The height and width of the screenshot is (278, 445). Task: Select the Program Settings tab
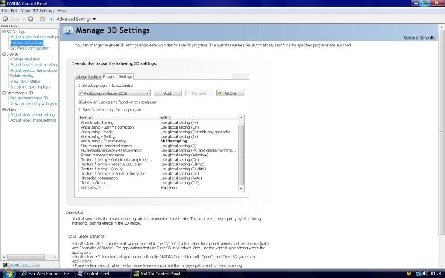tap(117, 76)
